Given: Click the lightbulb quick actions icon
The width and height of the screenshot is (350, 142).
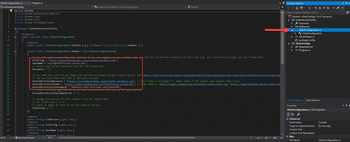Looking at the screenshot, I should (x=11, y=10).
